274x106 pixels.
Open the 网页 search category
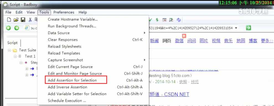pyautogui.click(x=167, y=41)
